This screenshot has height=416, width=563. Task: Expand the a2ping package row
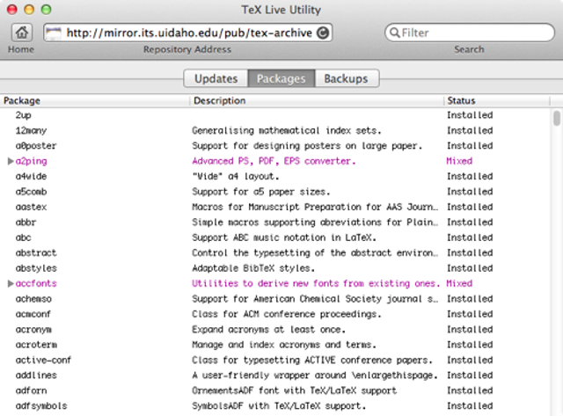pos(11,161)
